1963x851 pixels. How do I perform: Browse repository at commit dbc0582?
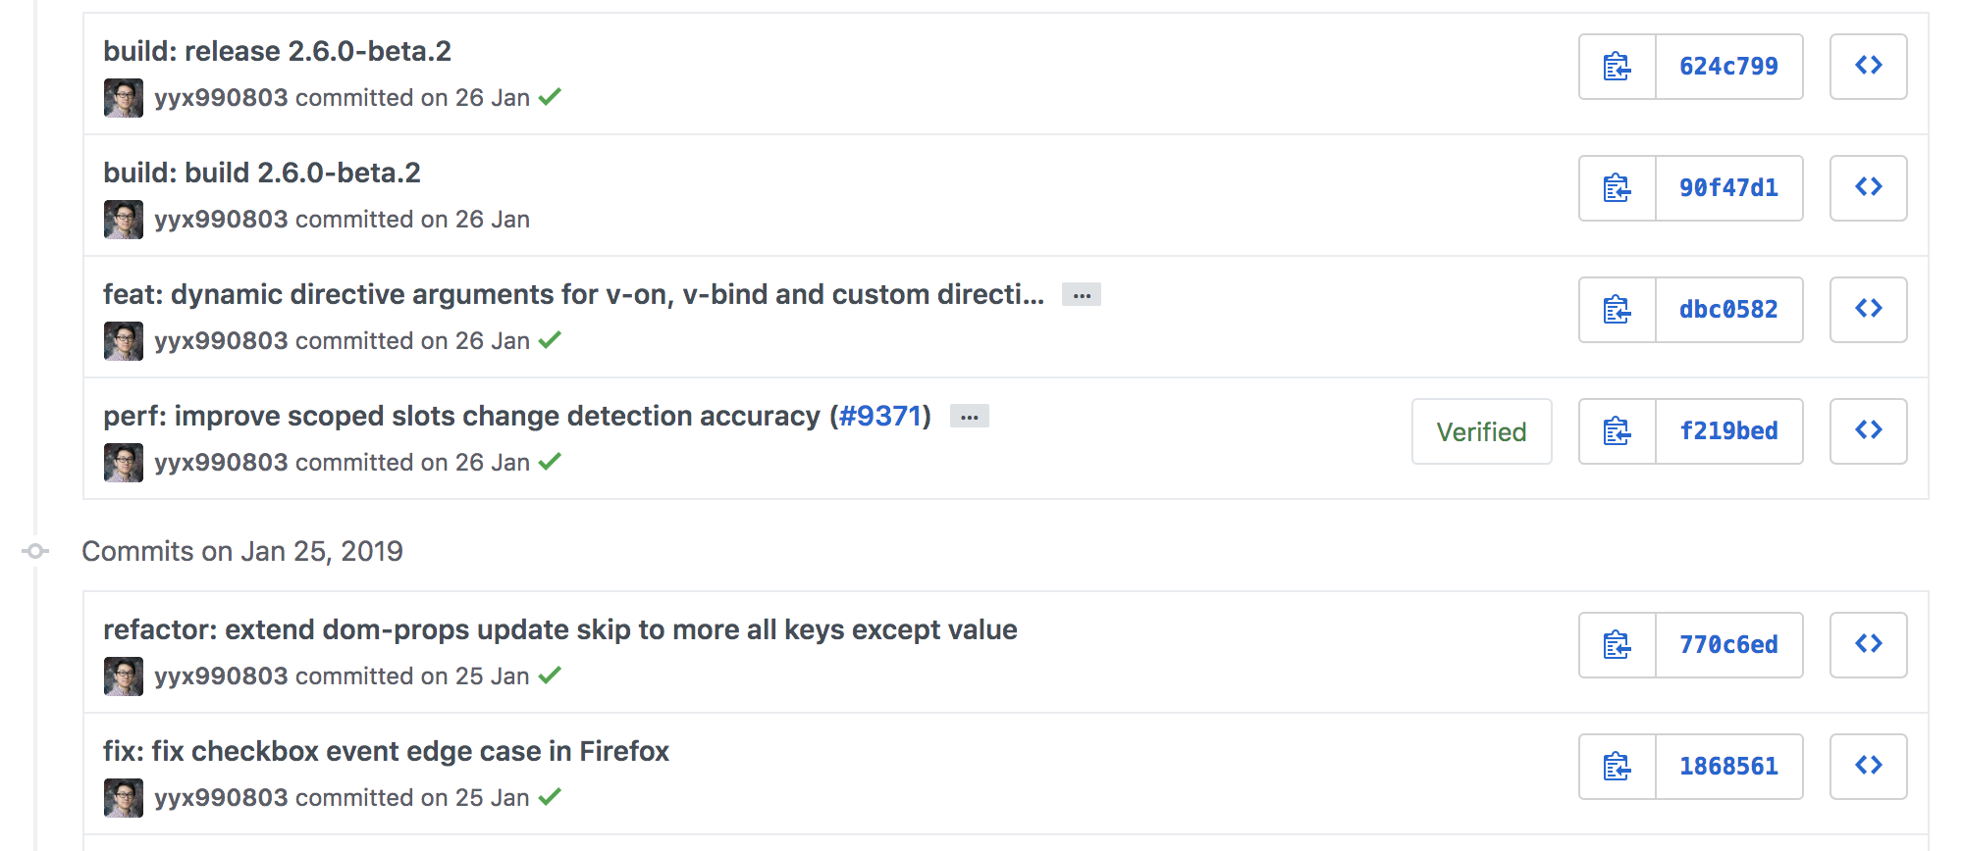click(1868, 310)
